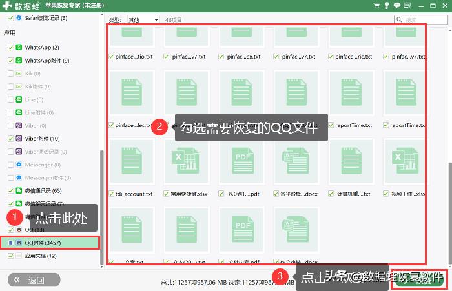Viewport: 452px width, 291px height.
Task: Click the Viber通话记录 (0) icon
Action: pyautogui.click(x=19, y=152)
